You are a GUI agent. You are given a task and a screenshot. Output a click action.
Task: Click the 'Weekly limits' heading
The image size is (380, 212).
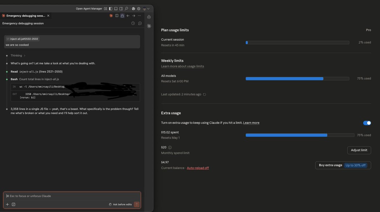pos(172,61)
